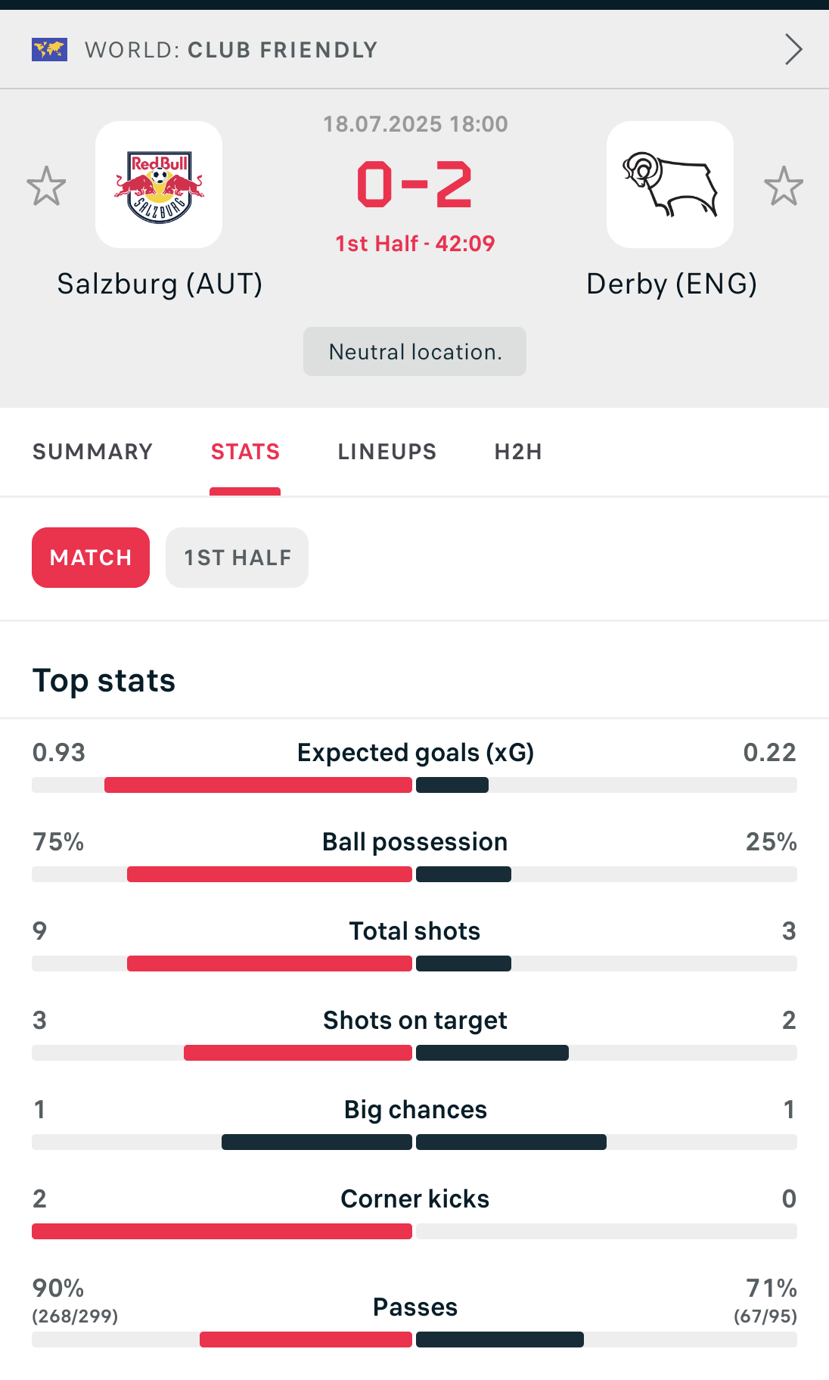Tap the Derby (ENG) team name

coord(672,284)
